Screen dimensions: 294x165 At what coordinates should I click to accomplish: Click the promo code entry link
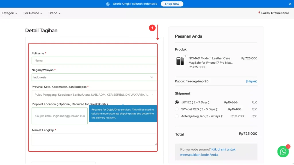click(x=208, y=152)
